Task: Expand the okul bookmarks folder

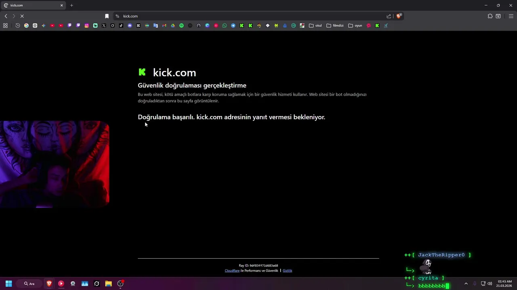Action: 315,25
